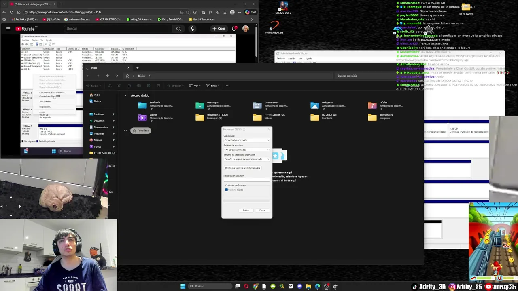Viewport: 518px width, 291px height.
Task: Open the 'Recibidos (6.417)' bookmark
Action: [25, 19]
